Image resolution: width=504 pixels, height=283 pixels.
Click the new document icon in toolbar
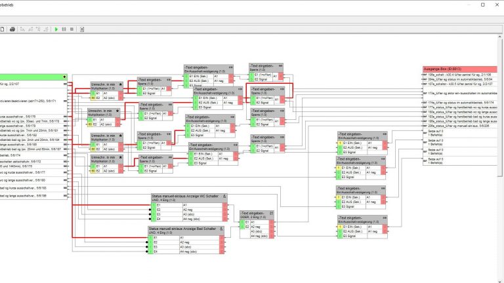click(3, 29)
